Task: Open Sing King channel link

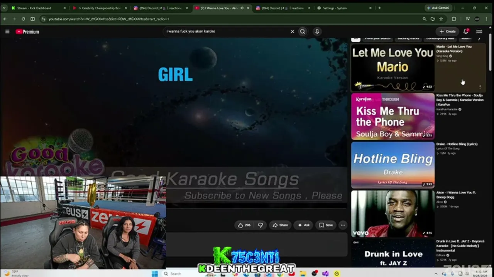Action: (x=442, y=56)
